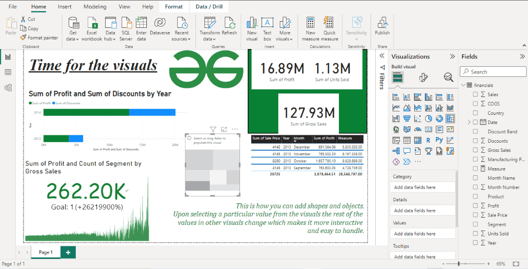Select the stacked bar chart visual

pyautogui.click(x=396, y=97)
